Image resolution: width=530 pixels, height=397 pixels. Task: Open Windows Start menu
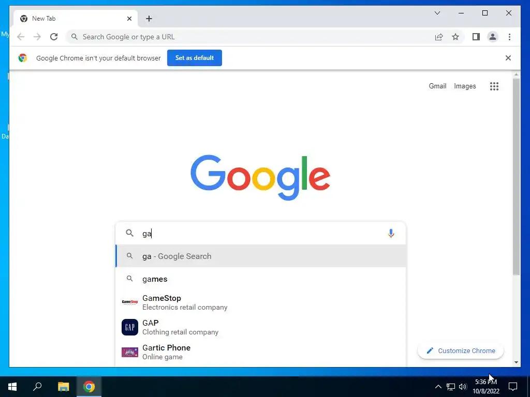pyautogui.click(x=12, y=387)
